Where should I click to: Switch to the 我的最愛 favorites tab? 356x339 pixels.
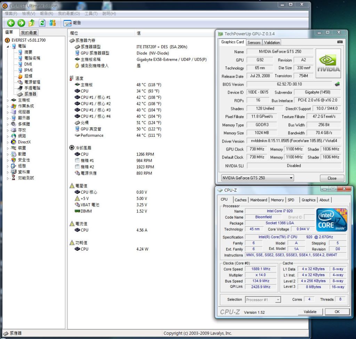coord(29,33)
